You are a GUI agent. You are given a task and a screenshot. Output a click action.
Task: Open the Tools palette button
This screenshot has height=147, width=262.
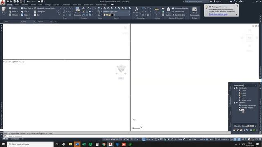click(4, 11)
